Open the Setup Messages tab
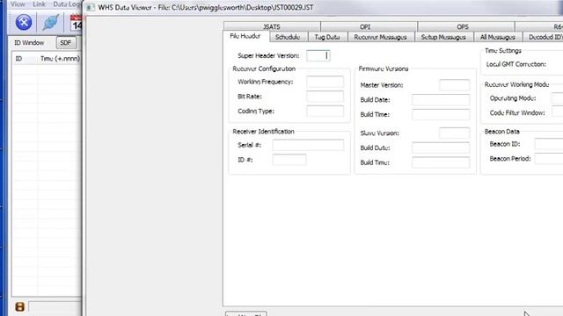 click(x=443, y=37)
